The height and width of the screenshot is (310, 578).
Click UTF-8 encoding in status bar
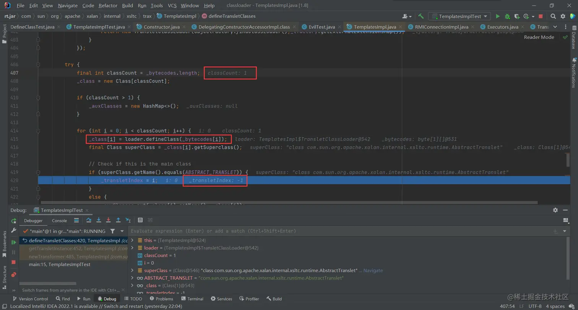coord(535,306)
